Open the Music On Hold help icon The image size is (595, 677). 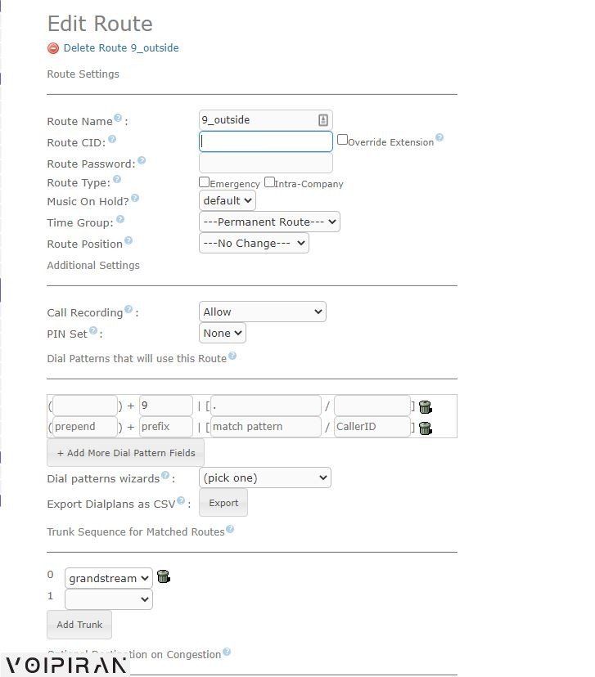pos(135,198)
